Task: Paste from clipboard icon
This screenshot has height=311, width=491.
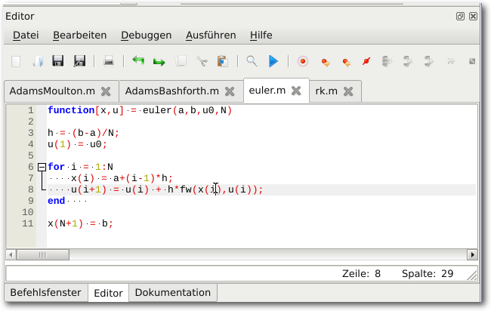Action: (x=223, y=61)
